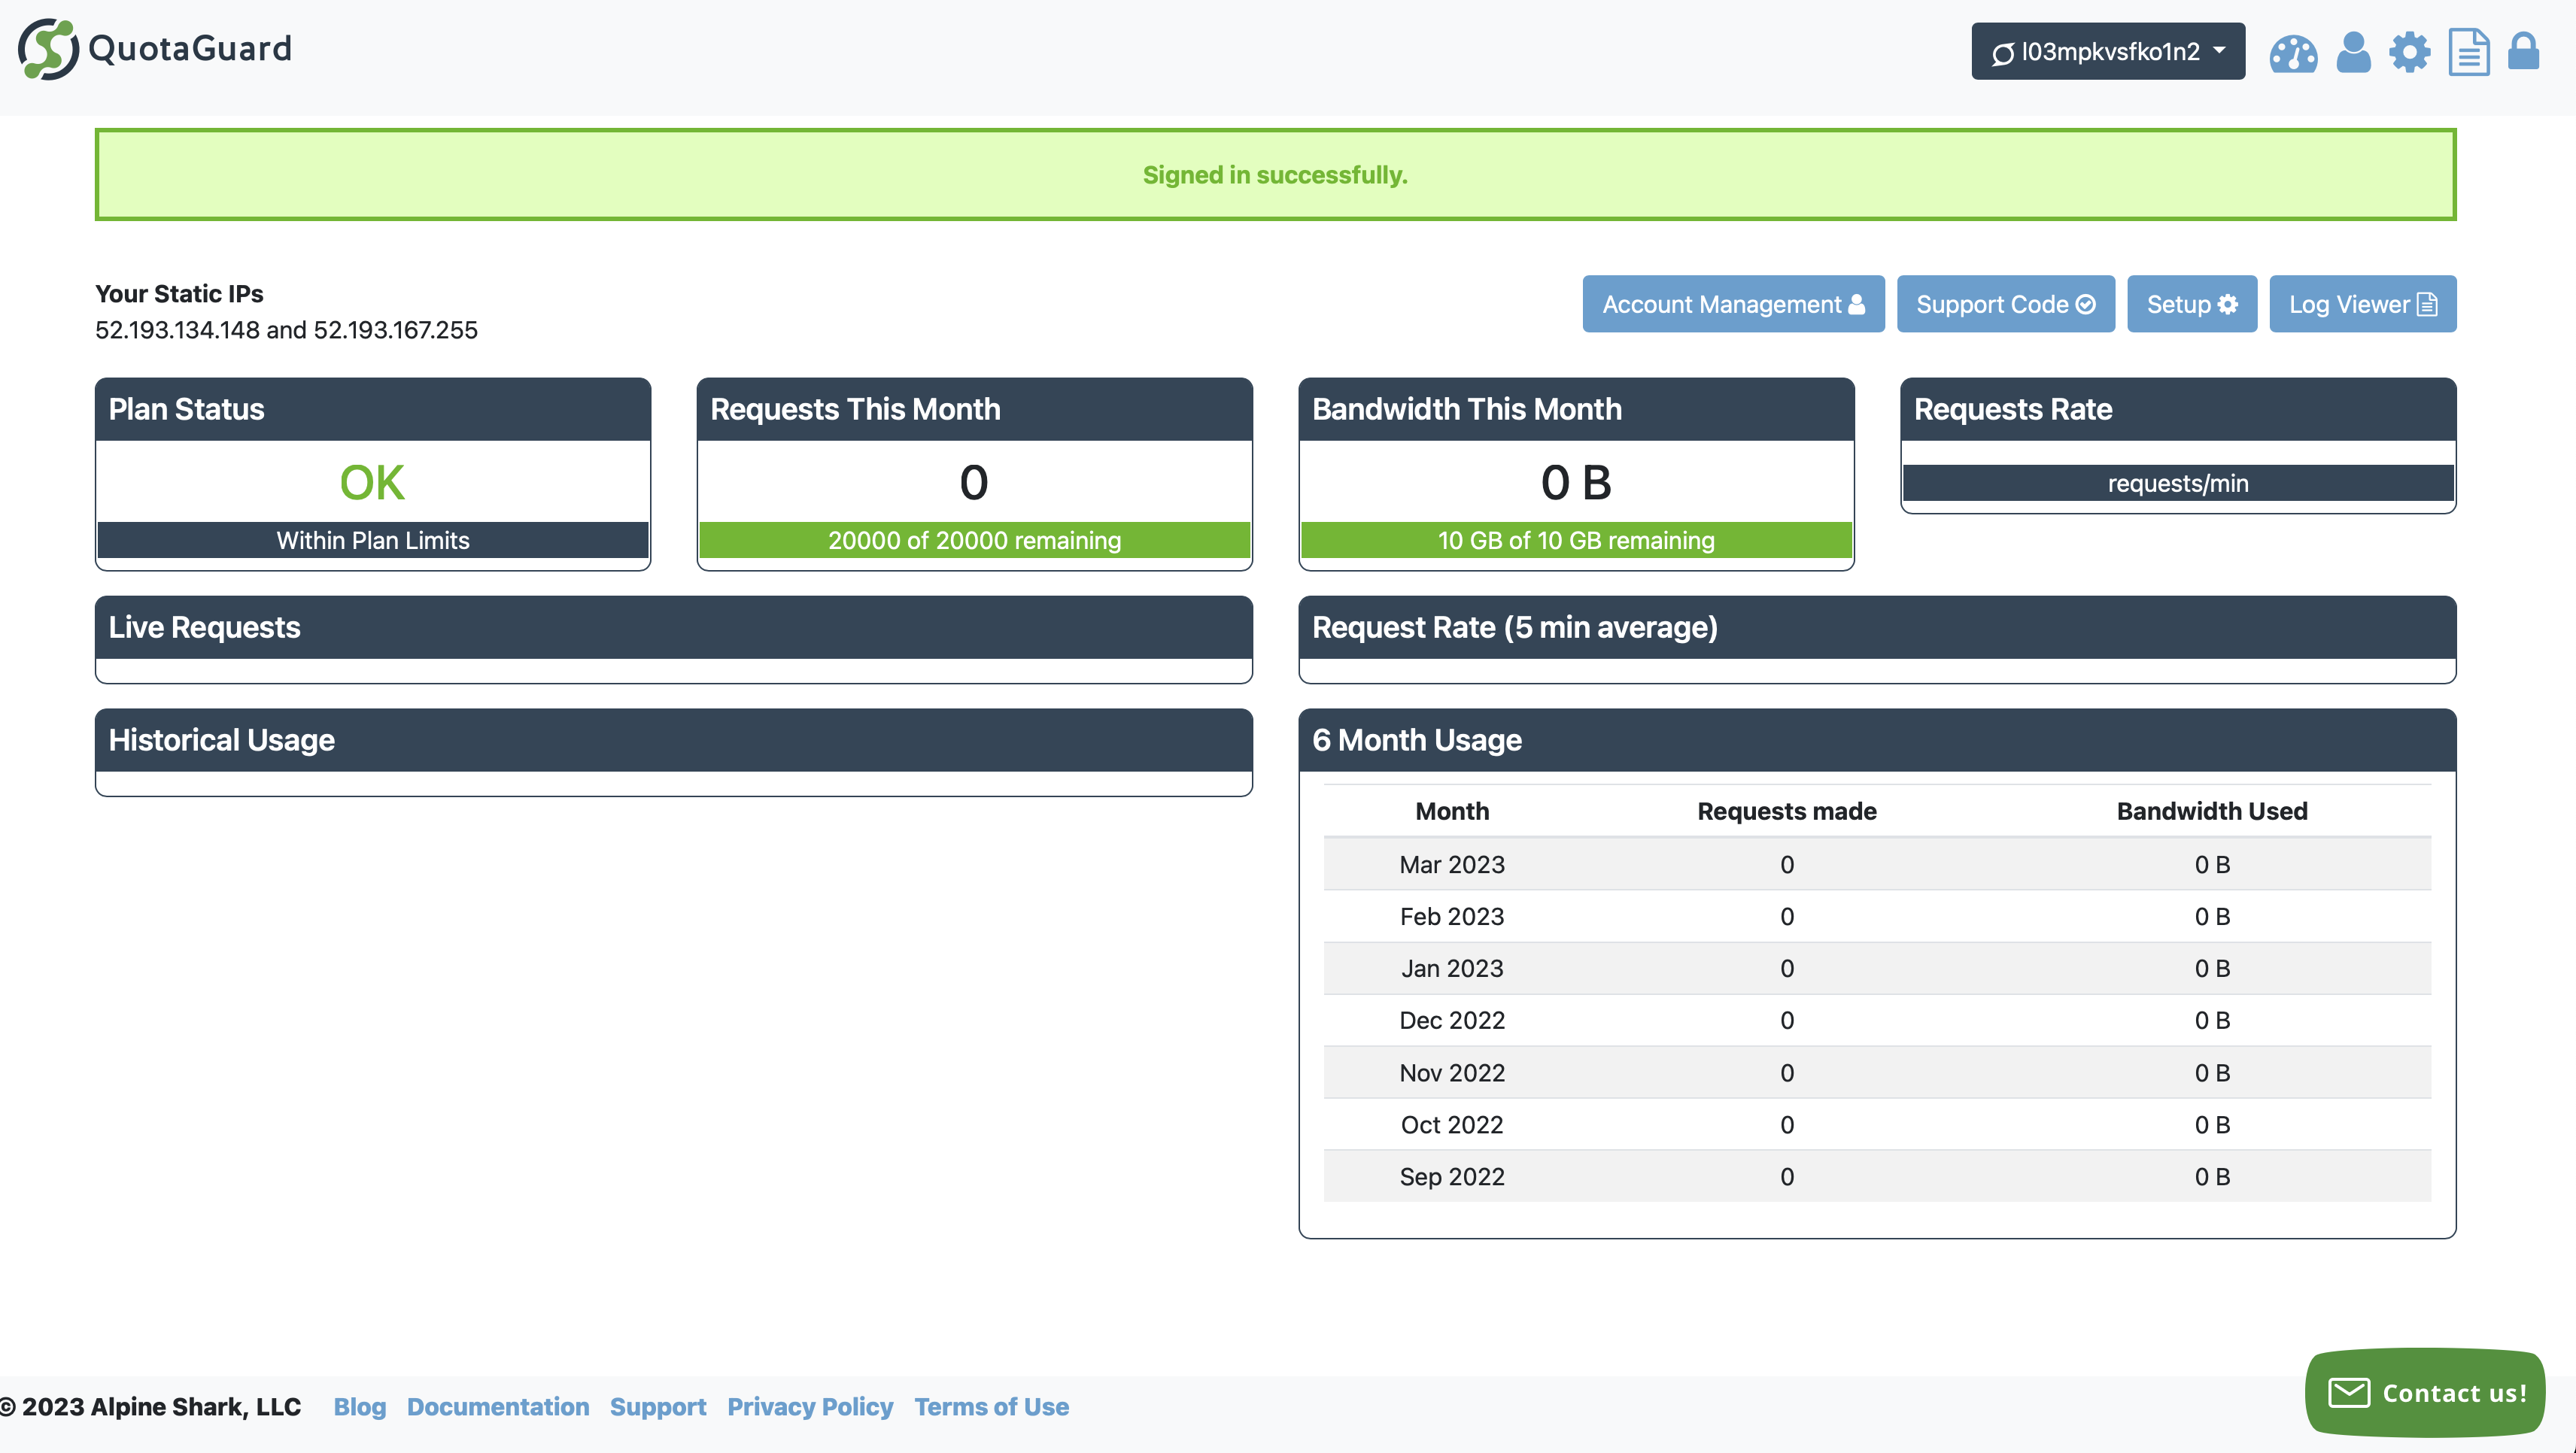2576x1453 pixels.
Task: Click the Plan Status card title
Action: pyautogui.click(x=186, y=408)
